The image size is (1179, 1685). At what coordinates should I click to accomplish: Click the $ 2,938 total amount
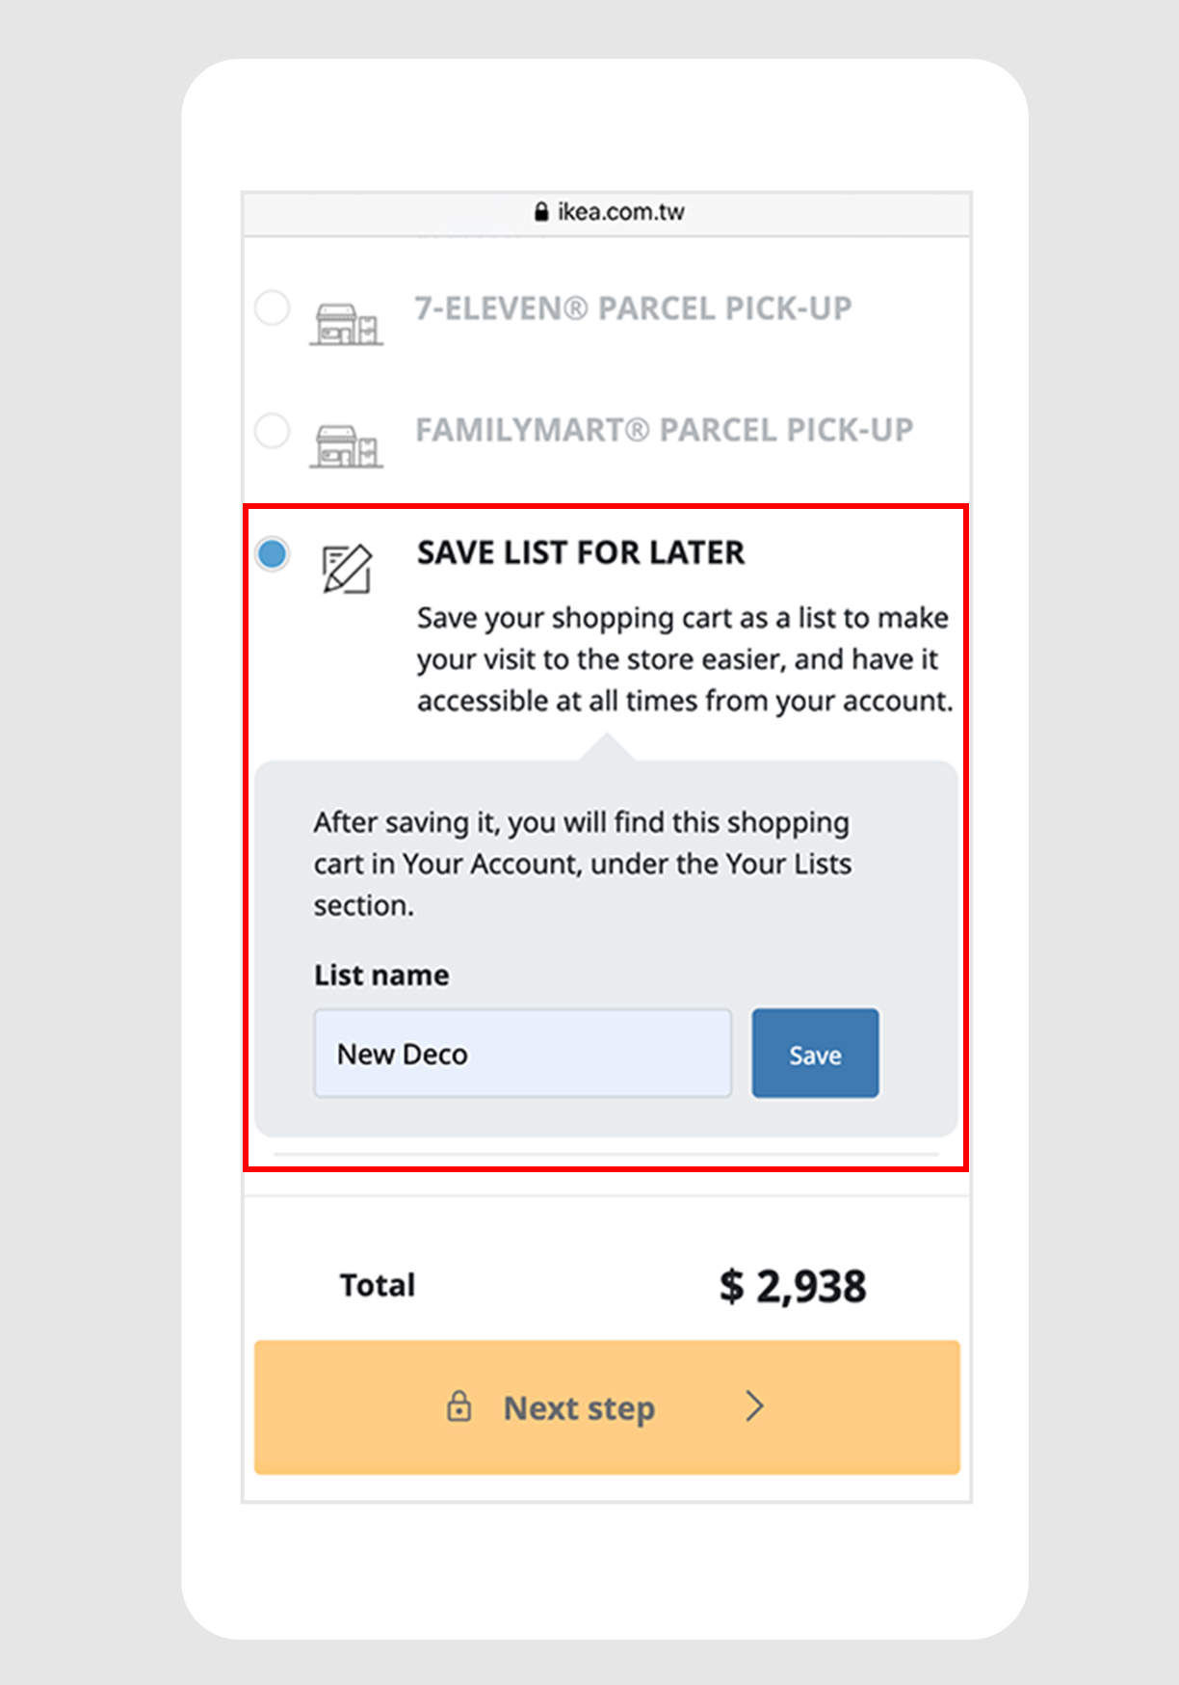[792, 1286]
